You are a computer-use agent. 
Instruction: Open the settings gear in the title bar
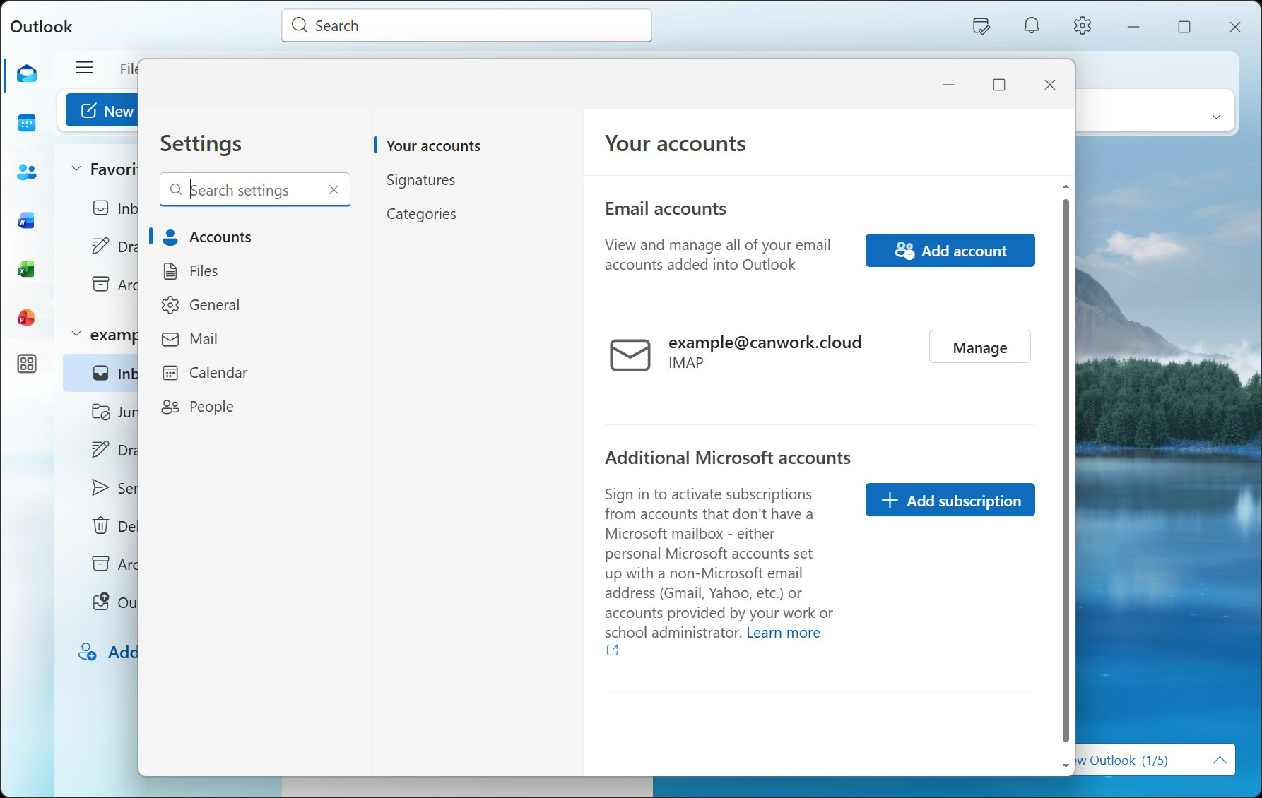[x=1082, y=26]
